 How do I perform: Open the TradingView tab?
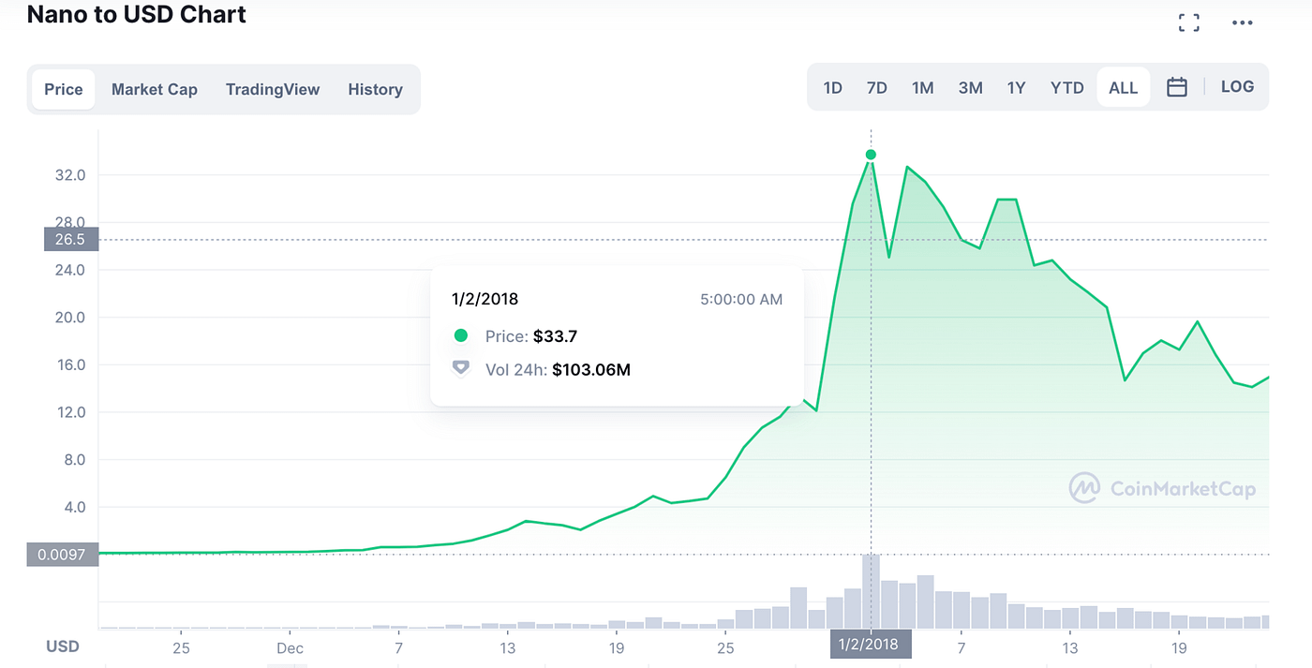(273, 89)
